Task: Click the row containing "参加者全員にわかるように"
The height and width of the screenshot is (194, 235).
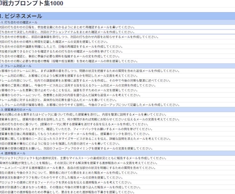Action: (x=118, y=27)
